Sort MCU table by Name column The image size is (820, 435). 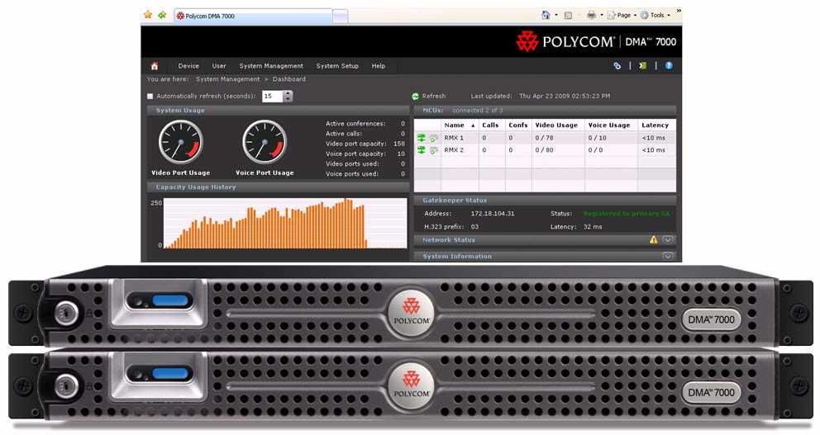[x=460, y=125]
